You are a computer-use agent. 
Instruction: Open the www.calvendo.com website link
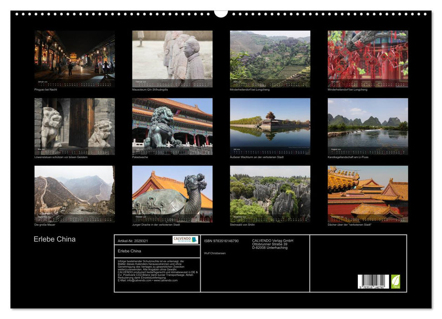[165, 281]
